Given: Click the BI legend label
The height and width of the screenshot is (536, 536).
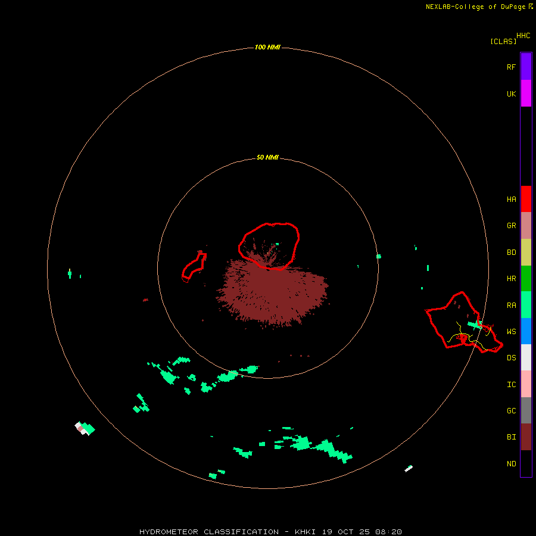Looking at the screenshot, I should pyautogui.click(x=511, y=437).
